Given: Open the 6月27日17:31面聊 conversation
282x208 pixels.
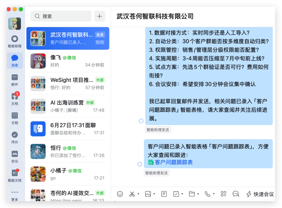Looking at the screenshot, I should point(68,129).
